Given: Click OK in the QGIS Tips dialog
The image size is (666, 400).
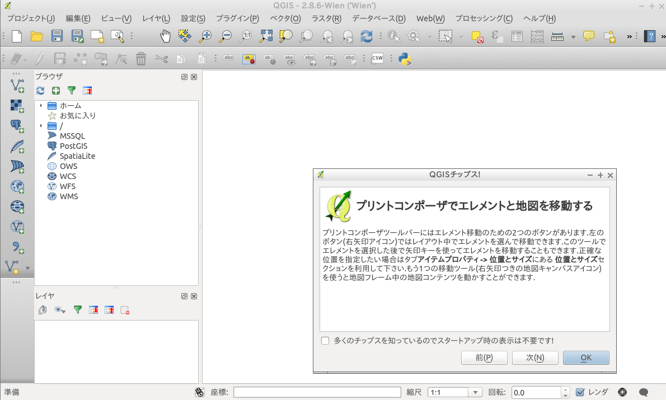Looking at the screenshot, I should pyautogui.click(x=586, y=357).
